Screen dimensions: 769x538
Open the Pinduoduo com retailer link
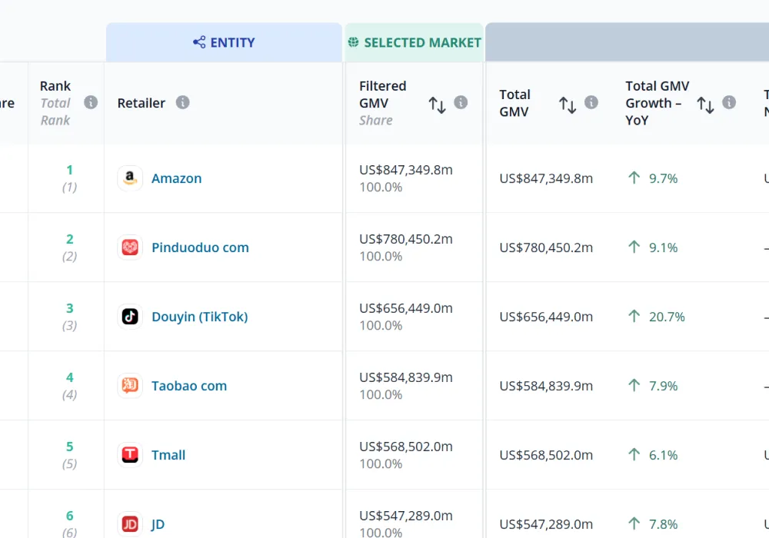point(200,247)
